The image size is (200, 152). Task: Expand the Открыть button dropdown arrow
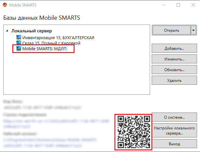tap(194, 30)
